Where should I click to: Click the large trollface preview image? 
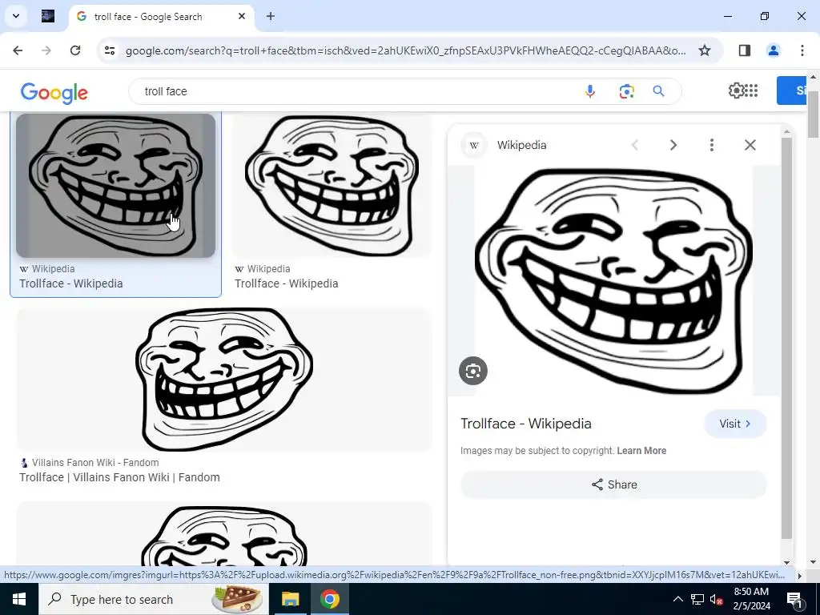(614, 281)
